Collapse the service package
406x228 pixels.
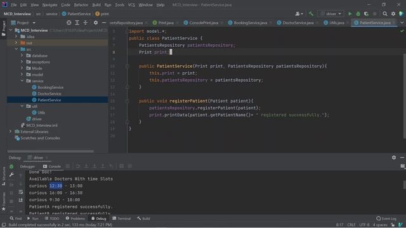point(22,81)
